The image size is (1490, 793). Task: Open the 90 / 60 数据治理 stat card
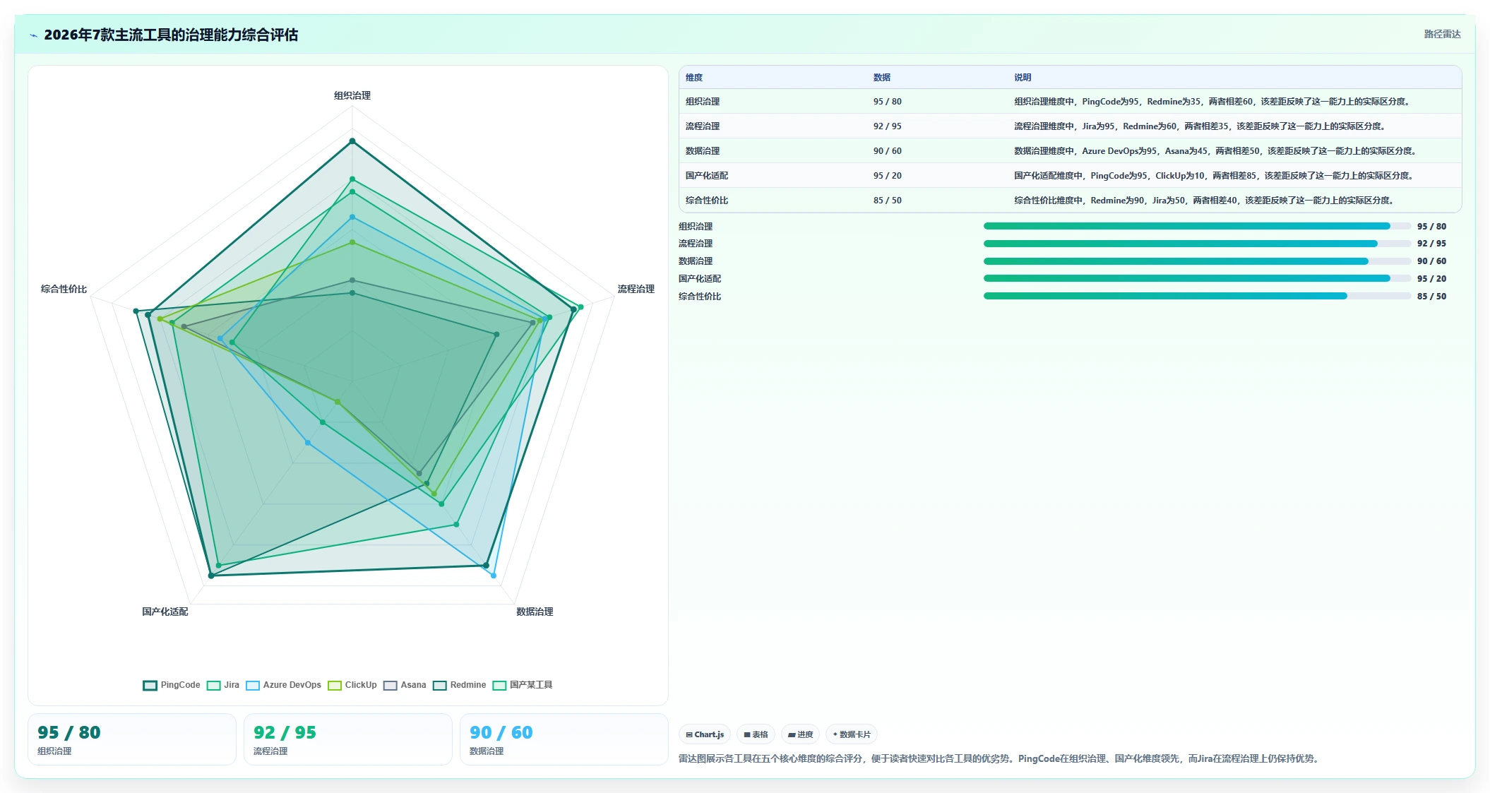click(564, 739)
